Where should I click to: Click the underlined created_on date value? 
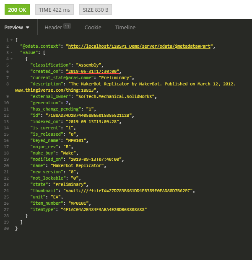tap(95, 72)
